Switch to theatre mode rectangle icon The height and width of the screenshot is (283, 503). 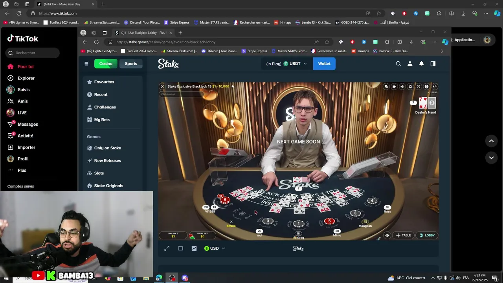coord(180,248)
